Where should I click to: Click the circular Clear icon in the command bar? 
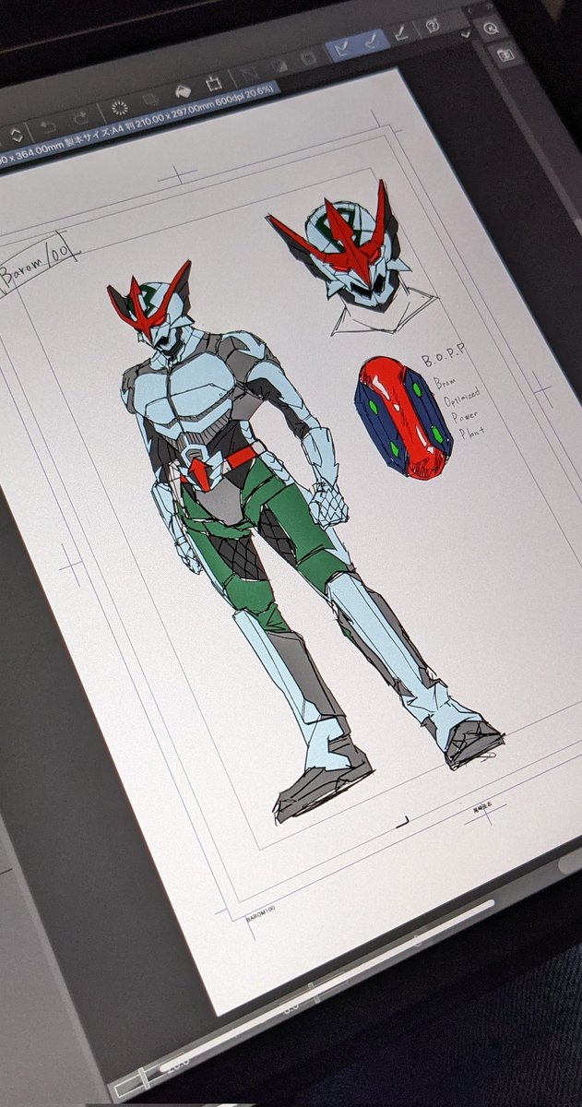click(x=119, y=107)
